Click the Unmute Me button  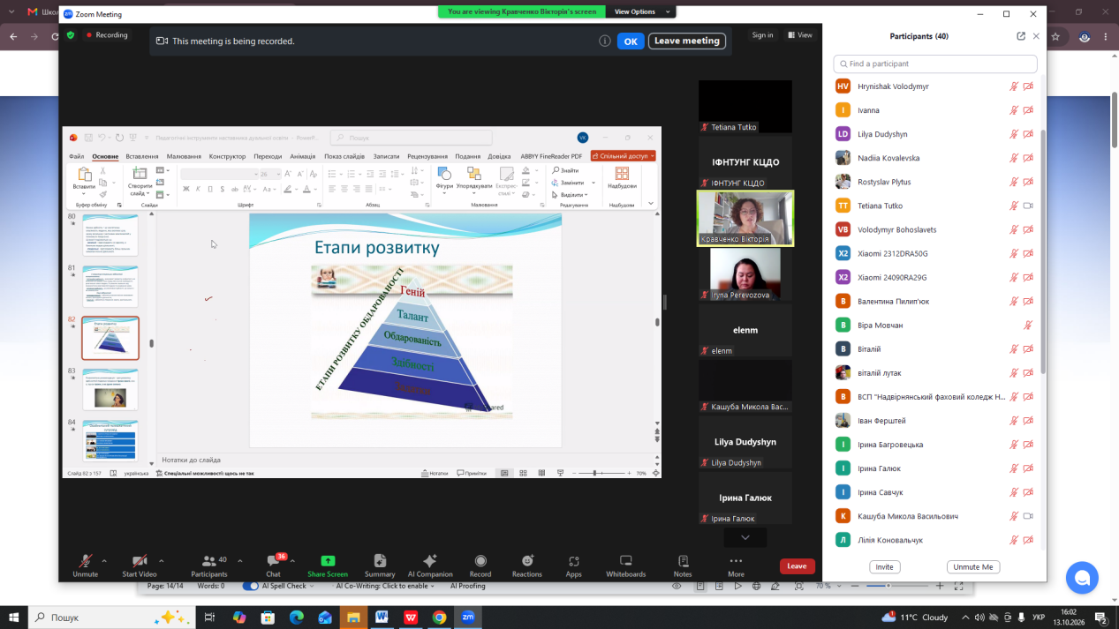(x=973, y=567)
